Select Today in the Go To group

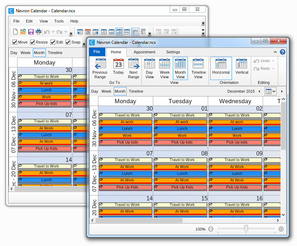pyautogui.click(x=118, y=68)
